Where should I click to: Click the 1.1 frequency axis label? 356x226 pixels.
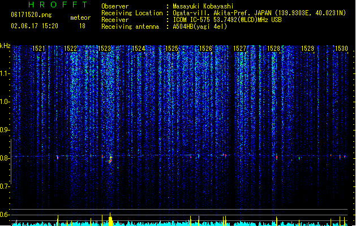coord(5,73)
